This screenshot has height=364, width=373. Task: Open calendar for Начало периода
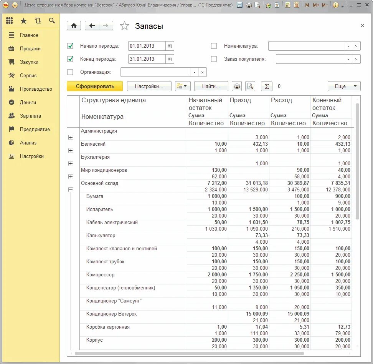click(170, 46)
